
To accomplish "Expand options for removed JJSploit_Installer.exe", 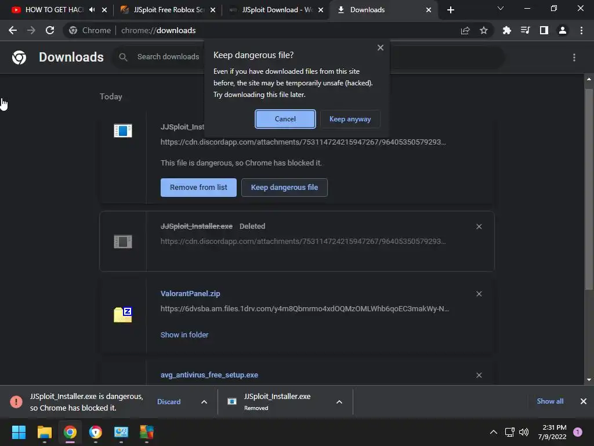I will pyautogui.click(x=339, y=402).
